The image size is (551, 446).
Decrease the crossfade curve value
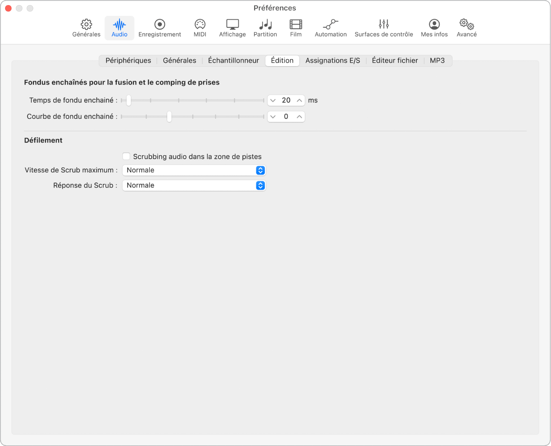(x=273, y=117)
